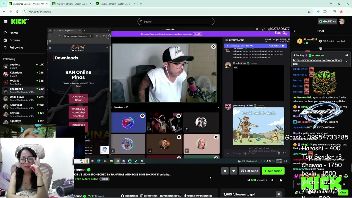Expand the gift leaderboard with down arrow
Image resolution: width=352 pixels, height=198 pixels.
click(x=321, y=49)
